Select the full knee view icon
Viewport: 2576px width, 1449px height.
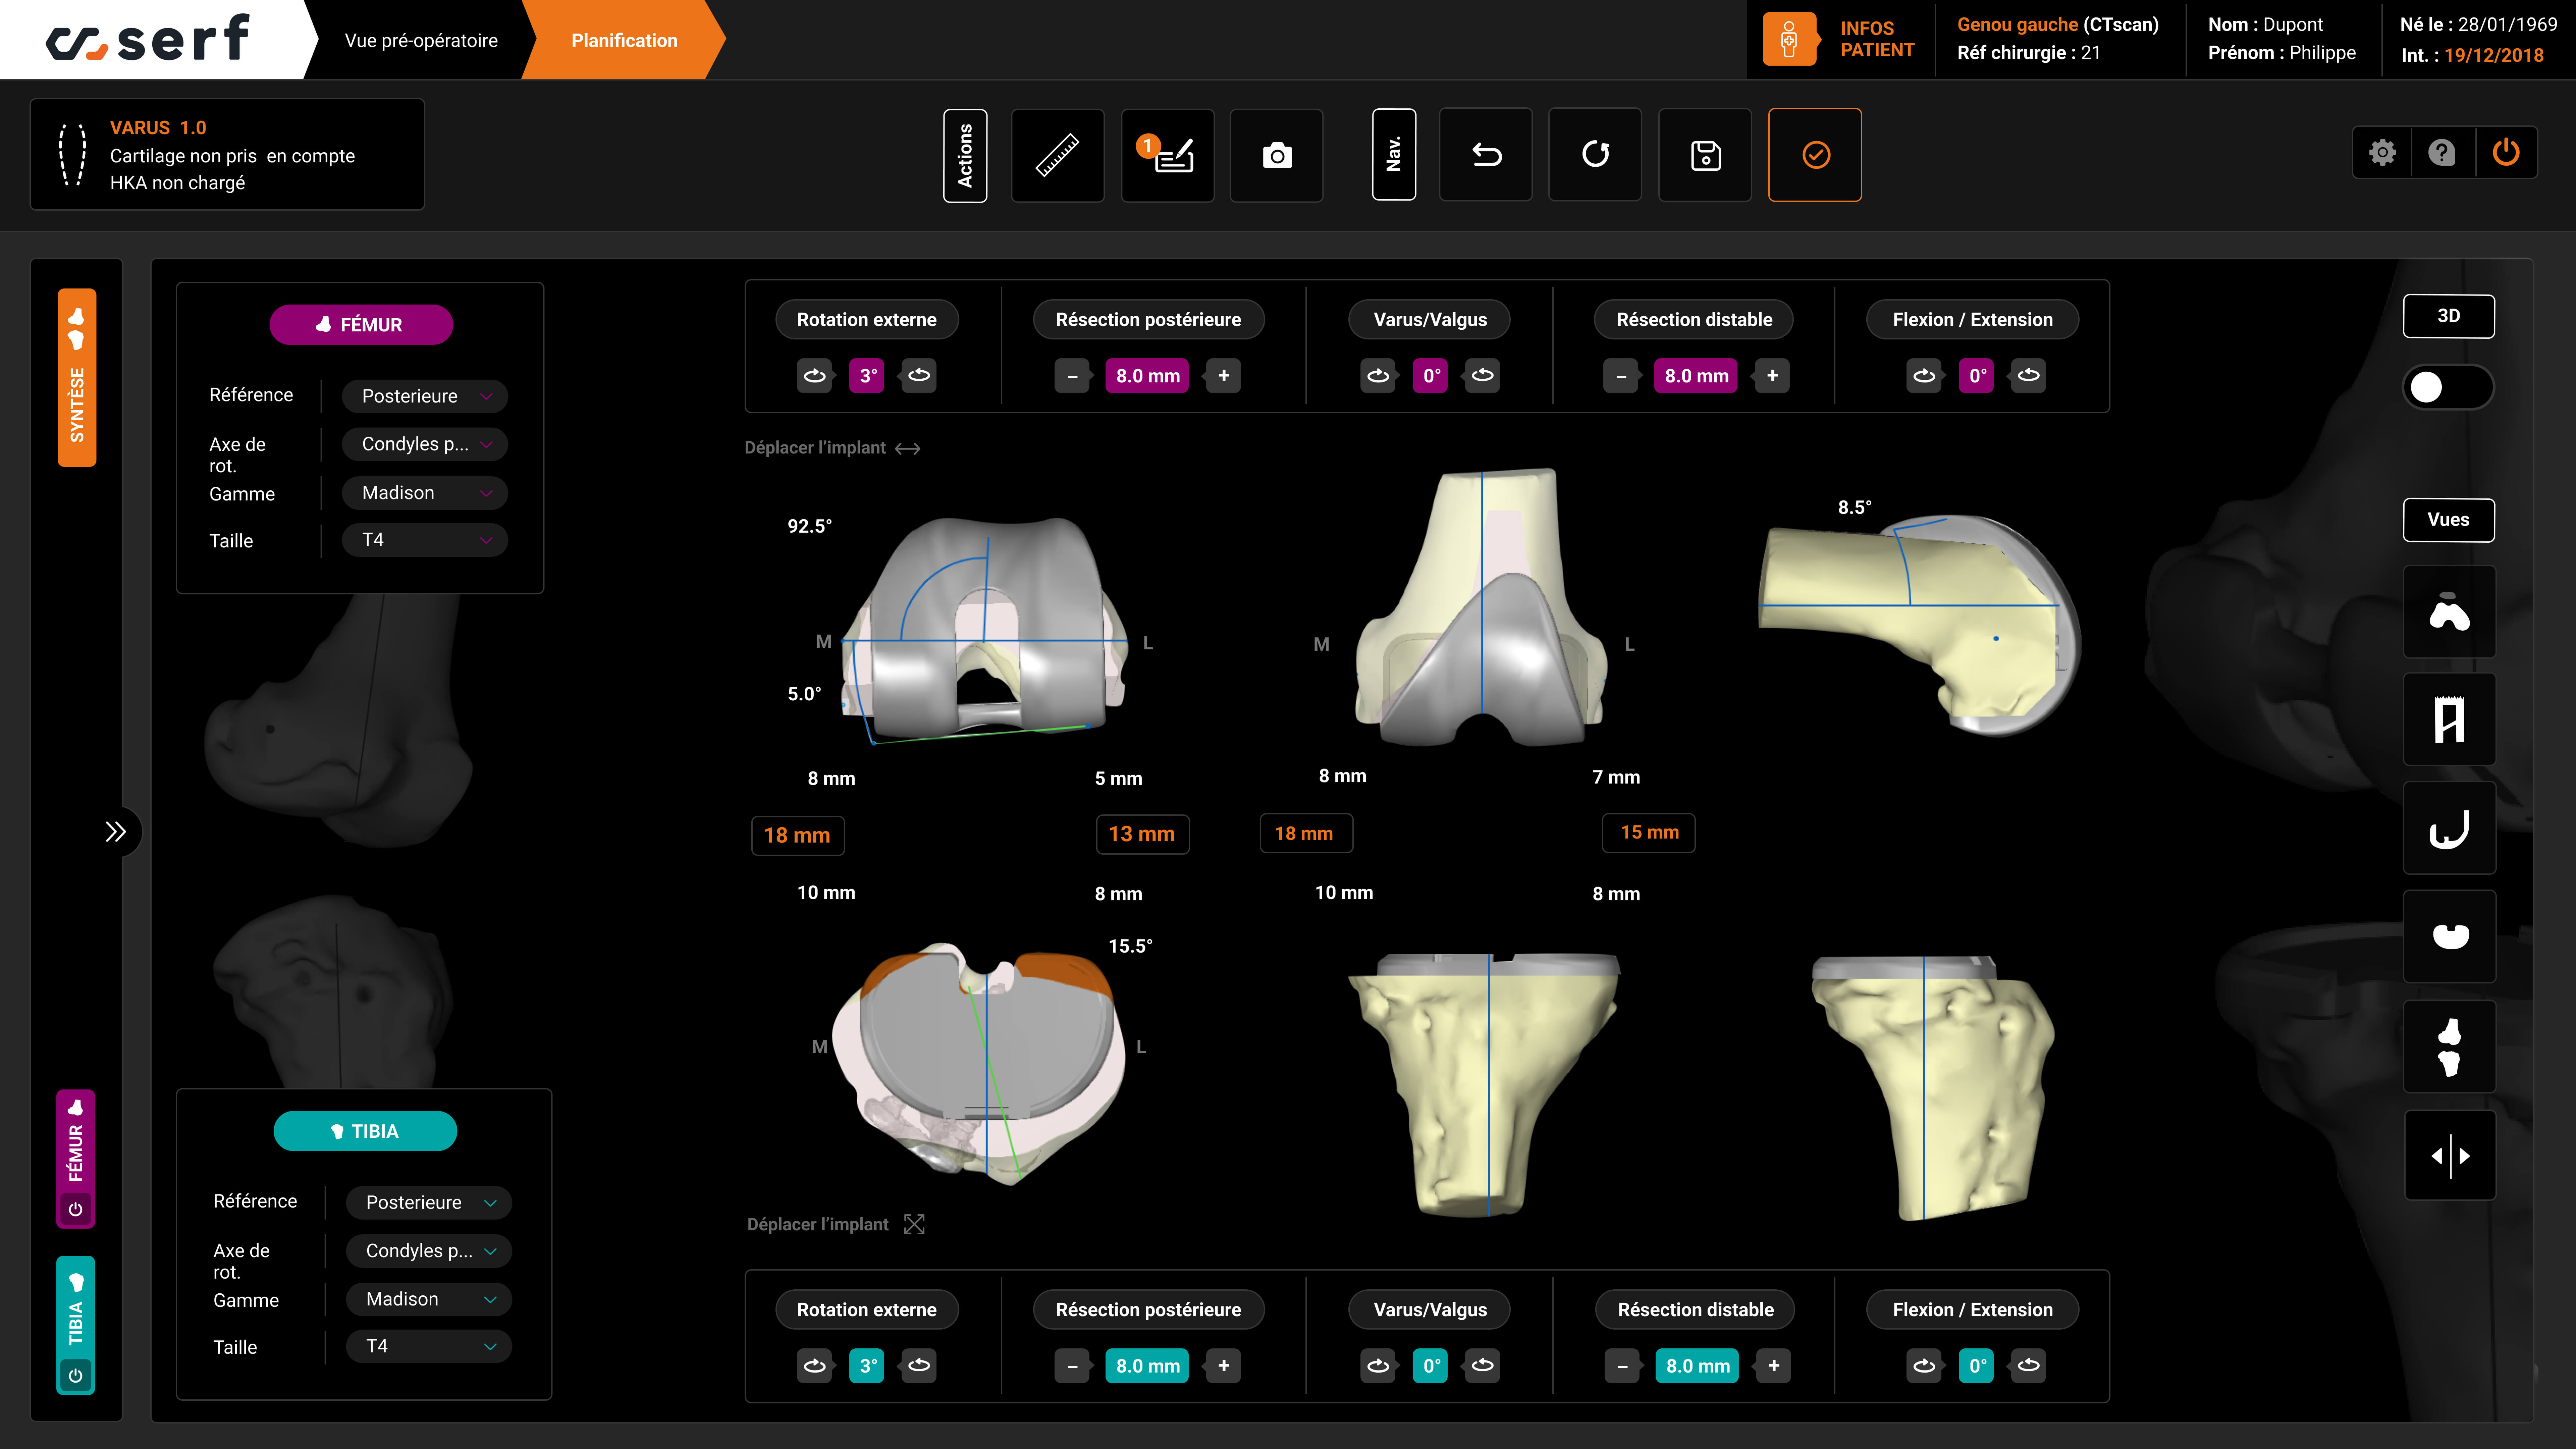click(2449, 1046)
